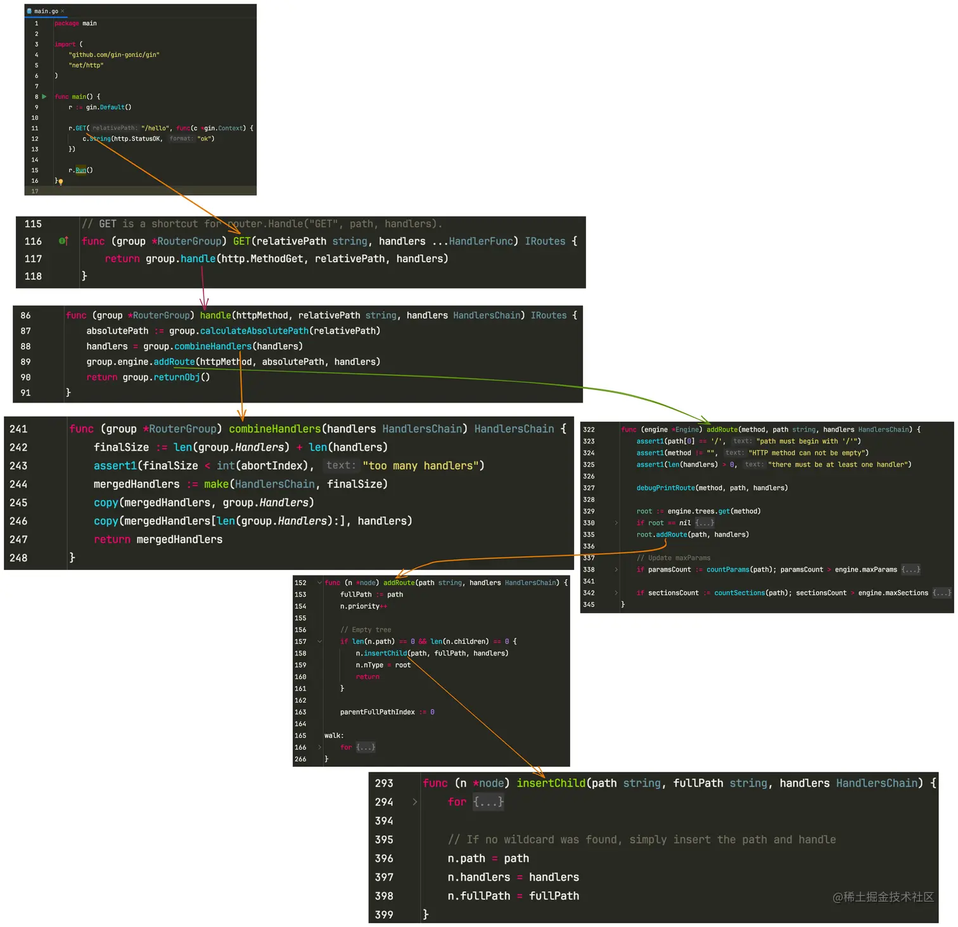Click the insertChild link on line 158
958x927 pixels.
click(385, 653)
